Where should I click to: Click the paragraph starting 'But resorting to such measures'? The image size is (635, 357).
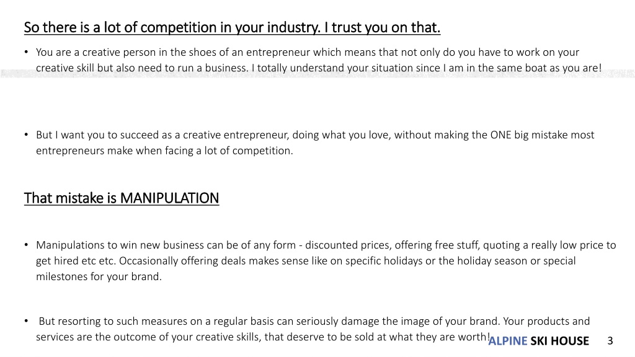pyautogui.click(x=313, y=328)
